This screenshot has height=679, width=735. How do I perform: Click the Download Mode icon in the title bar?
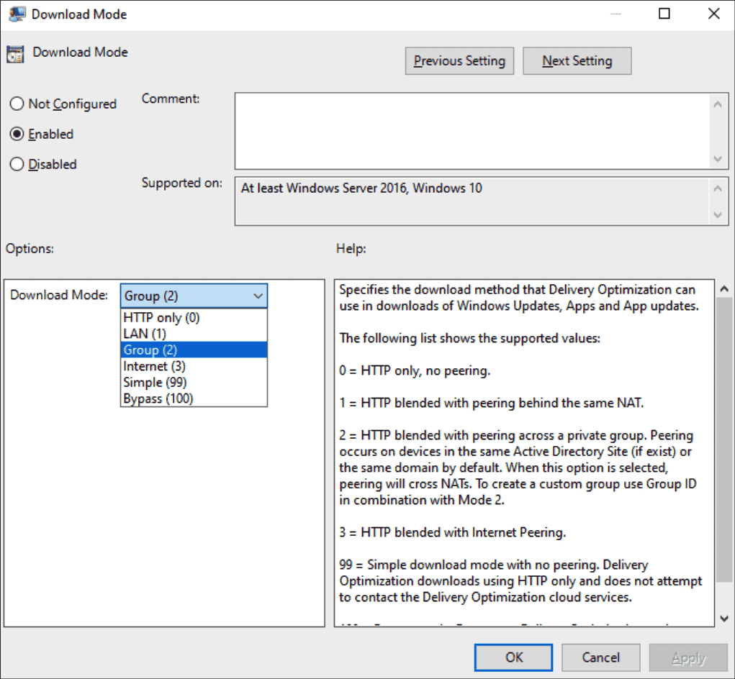coord(15,14)
